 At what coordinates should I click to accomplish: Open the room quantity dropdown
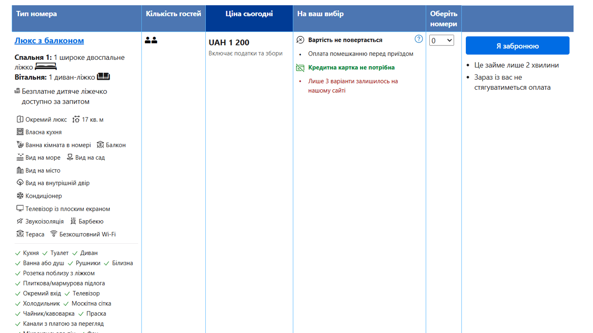point(441,40)
